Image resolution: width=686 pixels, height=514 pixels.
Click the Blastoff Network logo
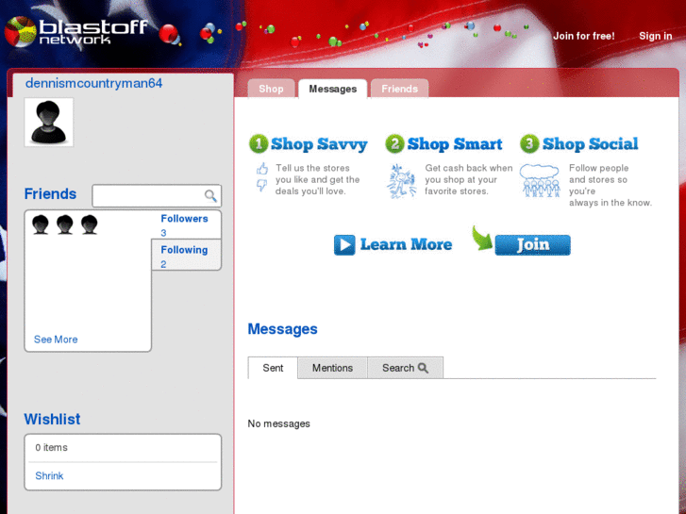click(75, 31)
